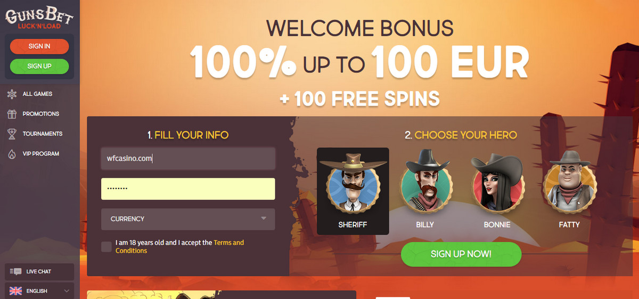This screenshot has height=299, width=639.
Task: Click the Tournaments trophy icon
Action: 12,134
